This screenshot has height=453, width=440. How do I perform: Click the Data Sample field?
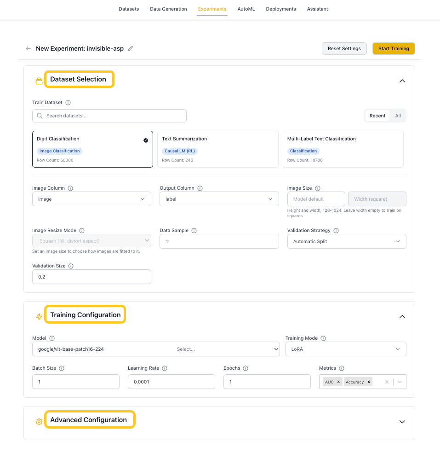pyautogui.click(x=219, y=241)
